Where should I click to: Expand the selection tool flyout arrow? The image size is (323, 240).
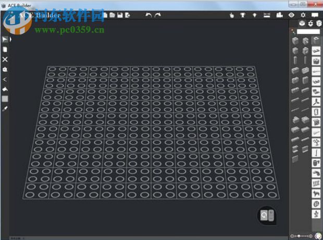click(x=10, y=39)
